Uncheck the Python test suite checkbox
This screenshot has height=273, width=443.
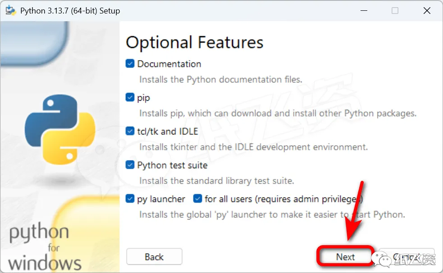[x=130, y=165]
